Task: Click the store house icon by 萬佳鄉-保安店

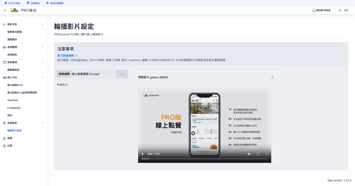Action: [314, 10]
